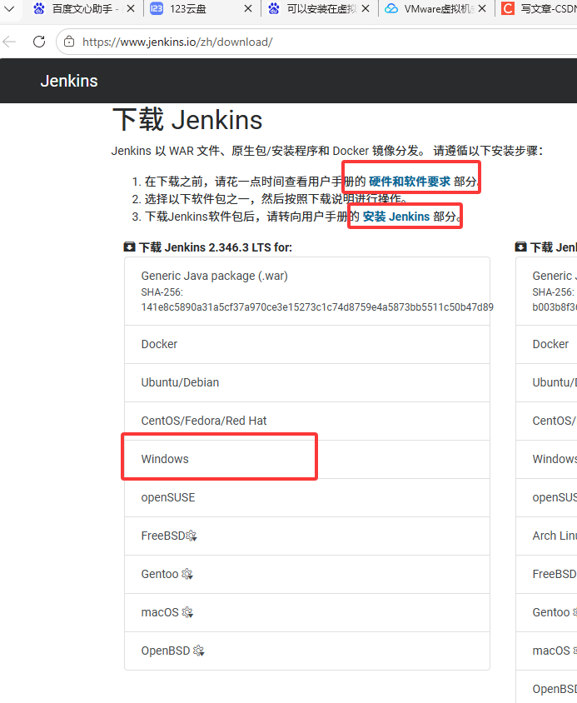577x703 pixels.
Task: Switch to the 可以安装在虚拟 tab
Action: [x=319, y=8]
